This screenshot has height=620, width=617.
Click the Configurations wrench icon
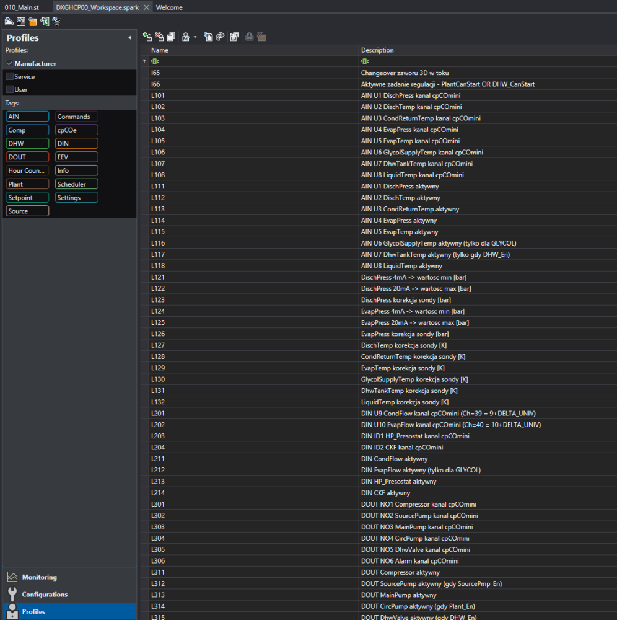pos(12,595)
